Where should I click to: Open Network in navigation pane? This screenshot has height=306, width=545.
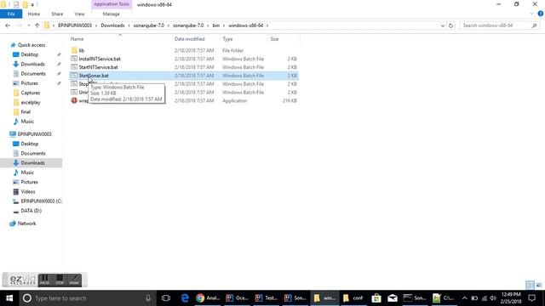coord(26,224)
